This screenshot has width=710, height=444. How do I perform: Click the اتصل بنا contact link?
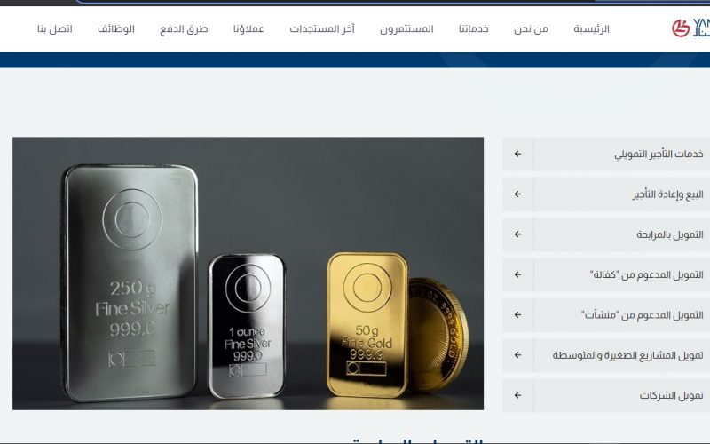click(x=55, y=29)
